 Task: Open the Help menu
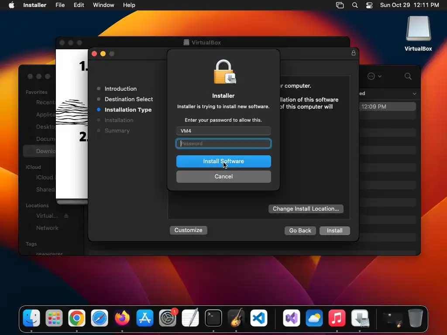coord(129,5)
